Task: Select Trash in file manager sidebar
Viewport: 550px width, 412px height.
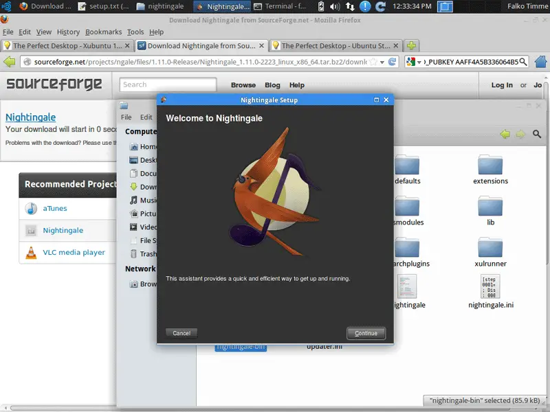Action: coord(142,254)
